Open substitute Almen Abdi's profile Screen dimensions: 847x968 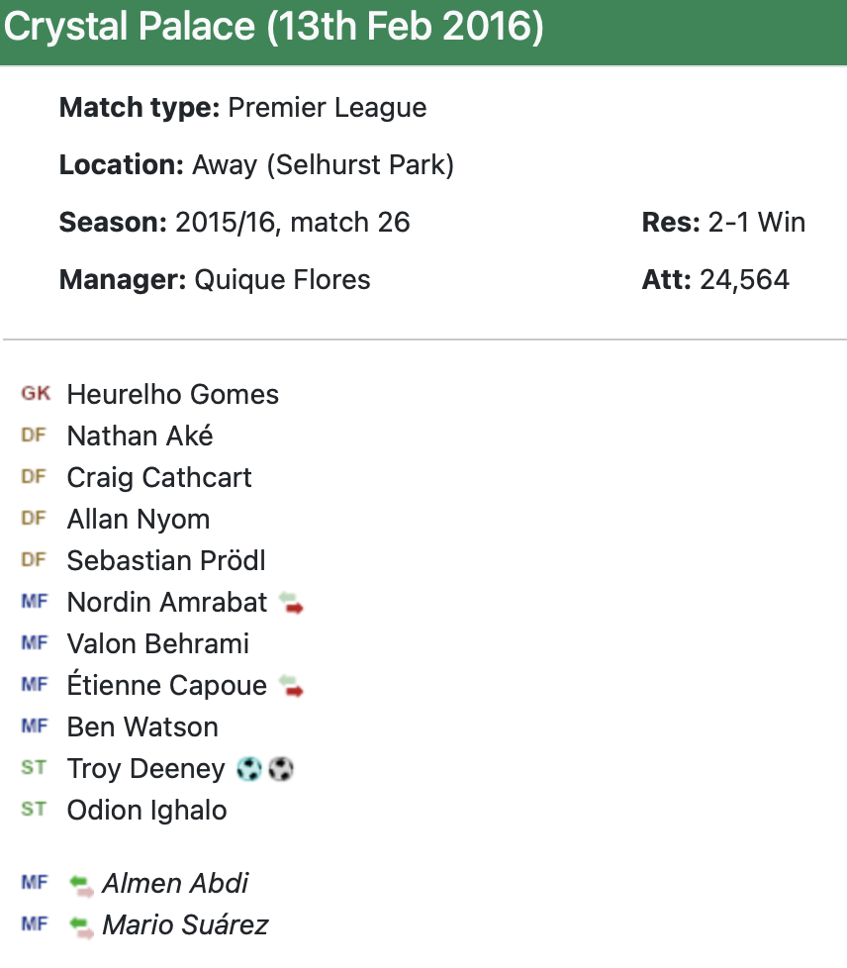[175, 884]
